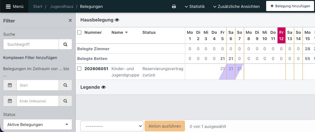Click Reservierungsvertrag zurück status cell
Screen dimensions: 315x132
click(163, 72)
